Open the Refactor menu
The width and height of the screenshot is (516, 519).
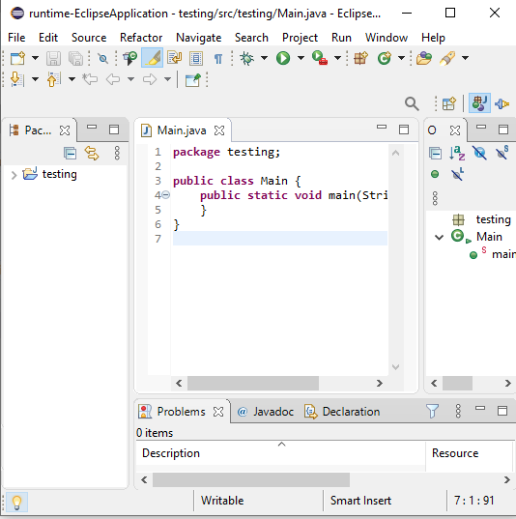[x=141, y=38]
